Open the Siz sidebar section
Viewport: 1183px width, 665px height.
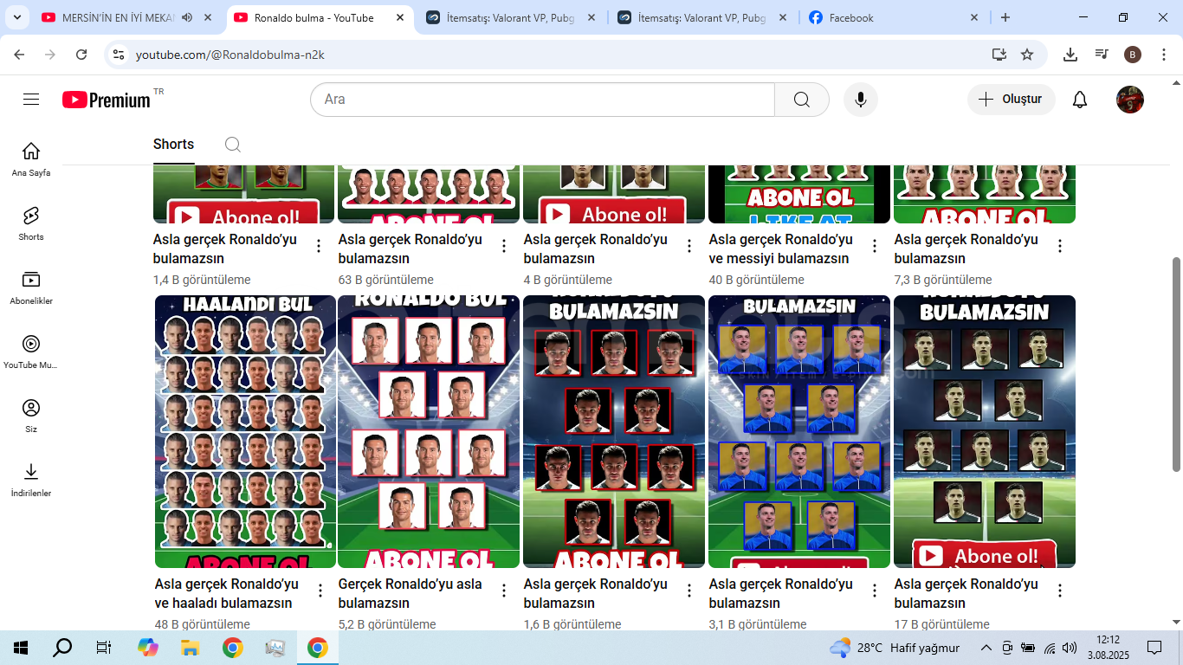[x=31, y=416]
